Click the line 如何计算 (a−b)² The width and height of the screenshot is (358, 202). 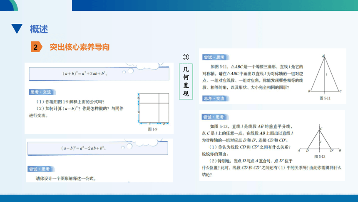tap(80, 109)
